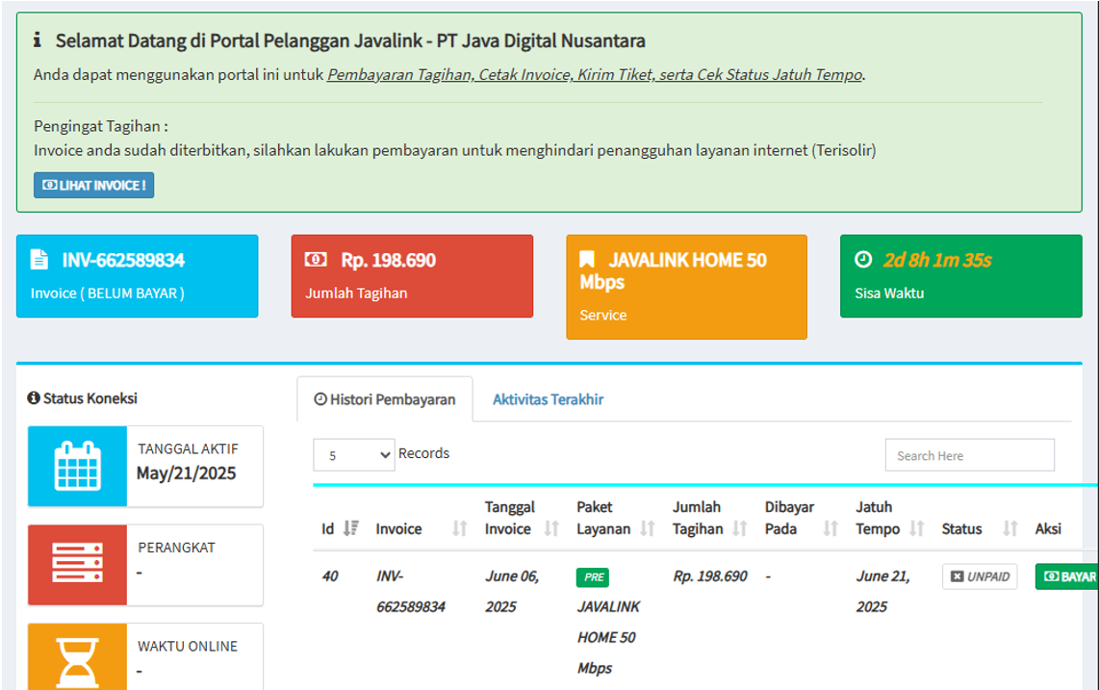This screenshot has width=1099, height=690.
Task: Click the June 06, 2025 invoice date cell
Action: tap(512, 591)
